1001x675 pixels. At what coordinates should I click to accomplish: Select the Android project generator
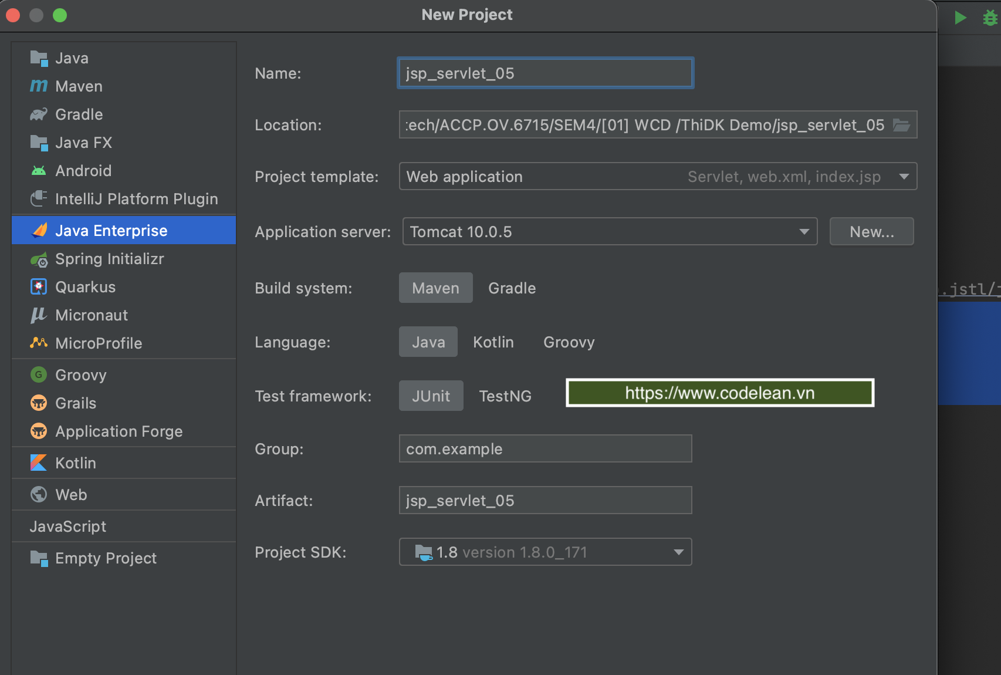pos(83,170)
